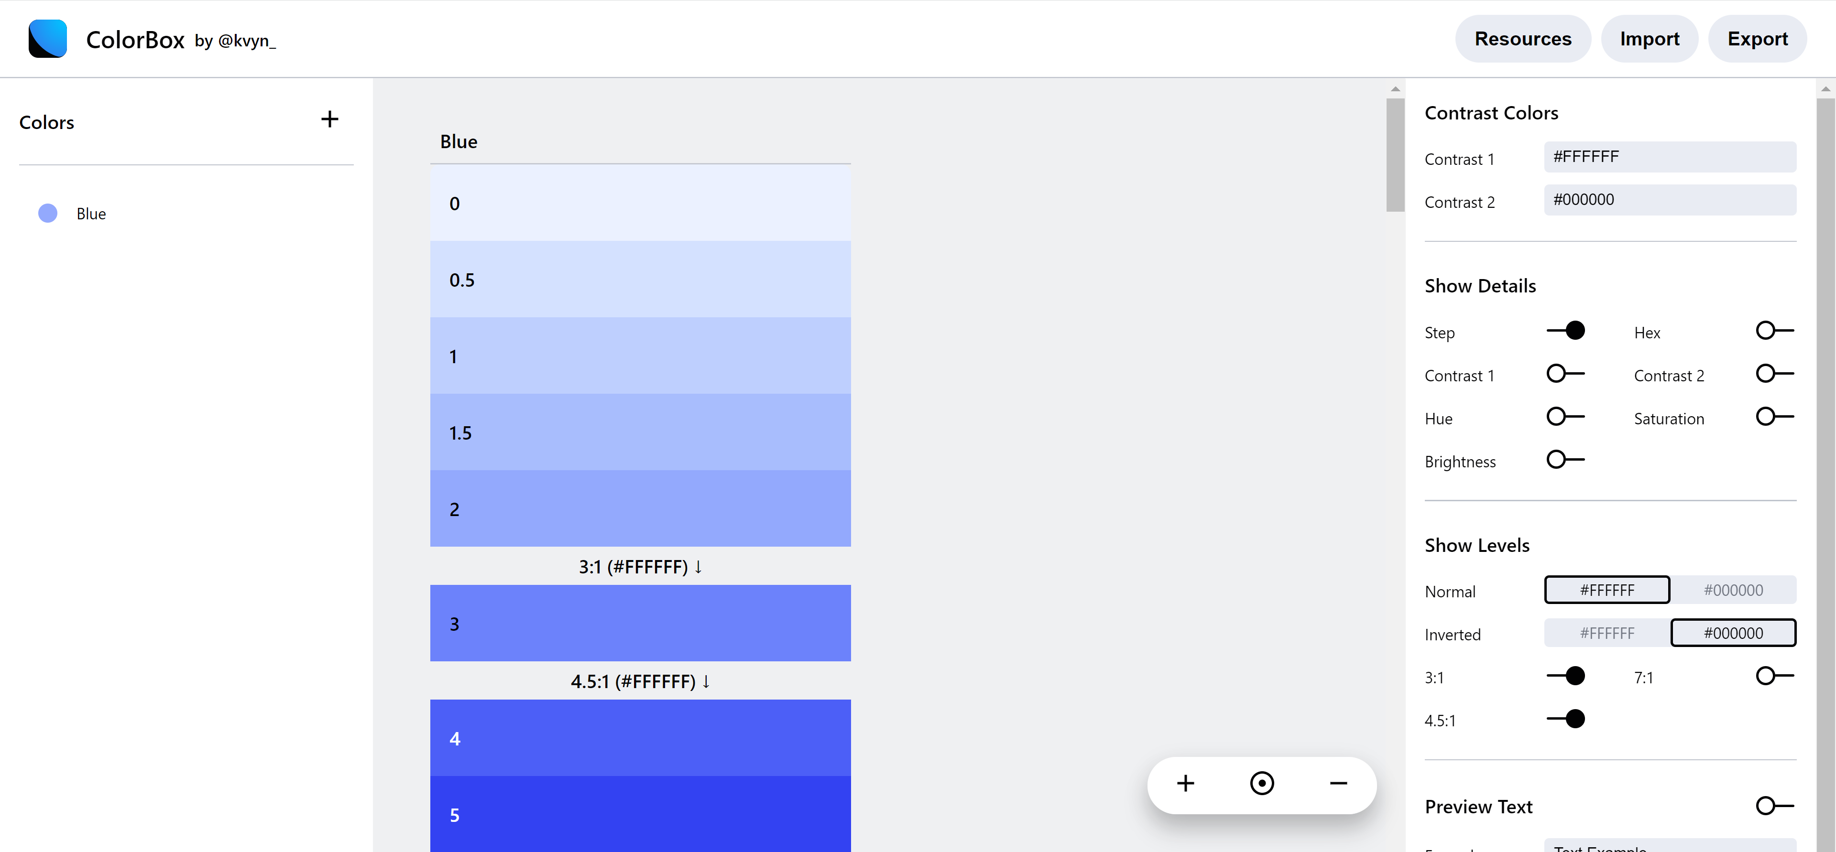
Task: Disable the Step detail toggle
Action: (1566, 331)
